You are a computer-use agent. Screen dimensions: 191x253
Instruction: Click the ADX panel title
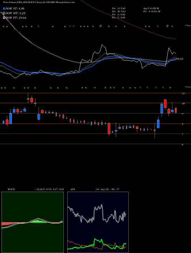[73, 189]
